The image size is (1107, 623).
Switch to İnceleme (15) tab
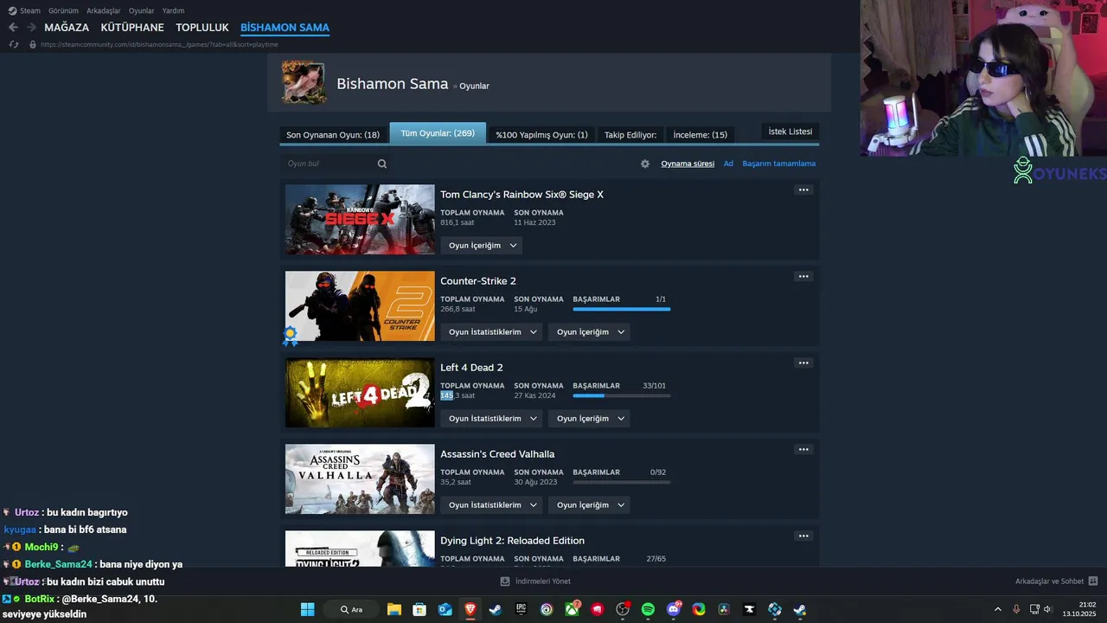(x=701, y=135)
